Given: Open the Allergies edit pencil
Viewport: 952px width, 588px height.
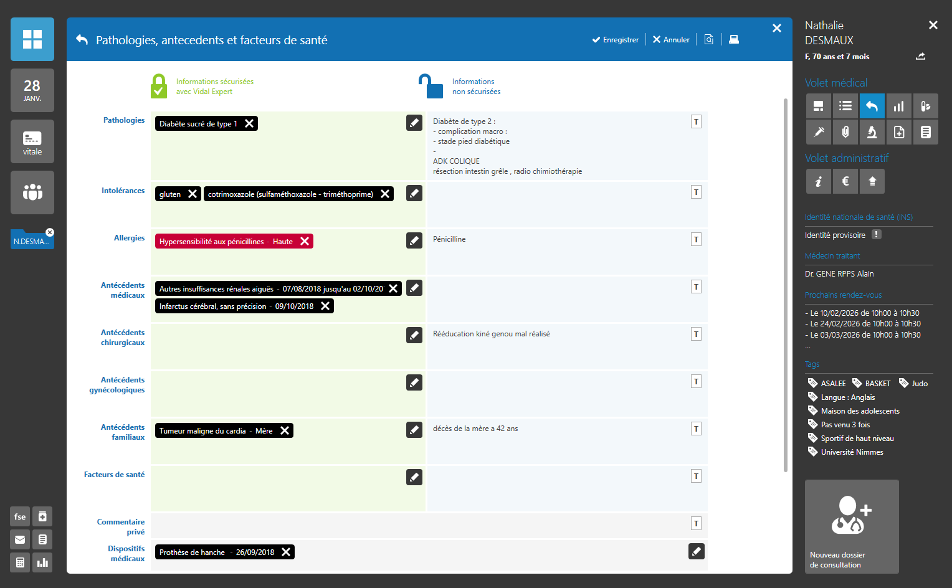Looking at the screenshot, I should click(x=414, y=240).
